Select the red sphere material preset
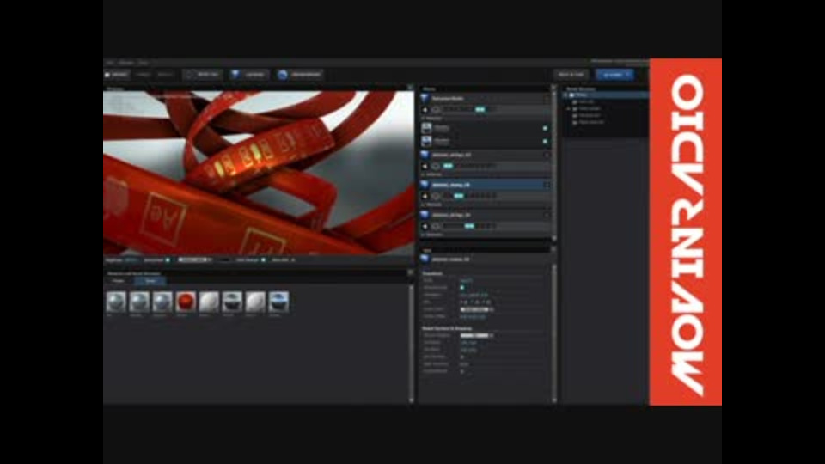The width and height of the screenshot is (825, 464). tap(186, 302)
